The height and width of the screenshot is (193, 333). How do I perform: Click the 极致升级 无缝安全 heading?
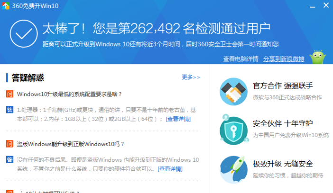(283, 164)
